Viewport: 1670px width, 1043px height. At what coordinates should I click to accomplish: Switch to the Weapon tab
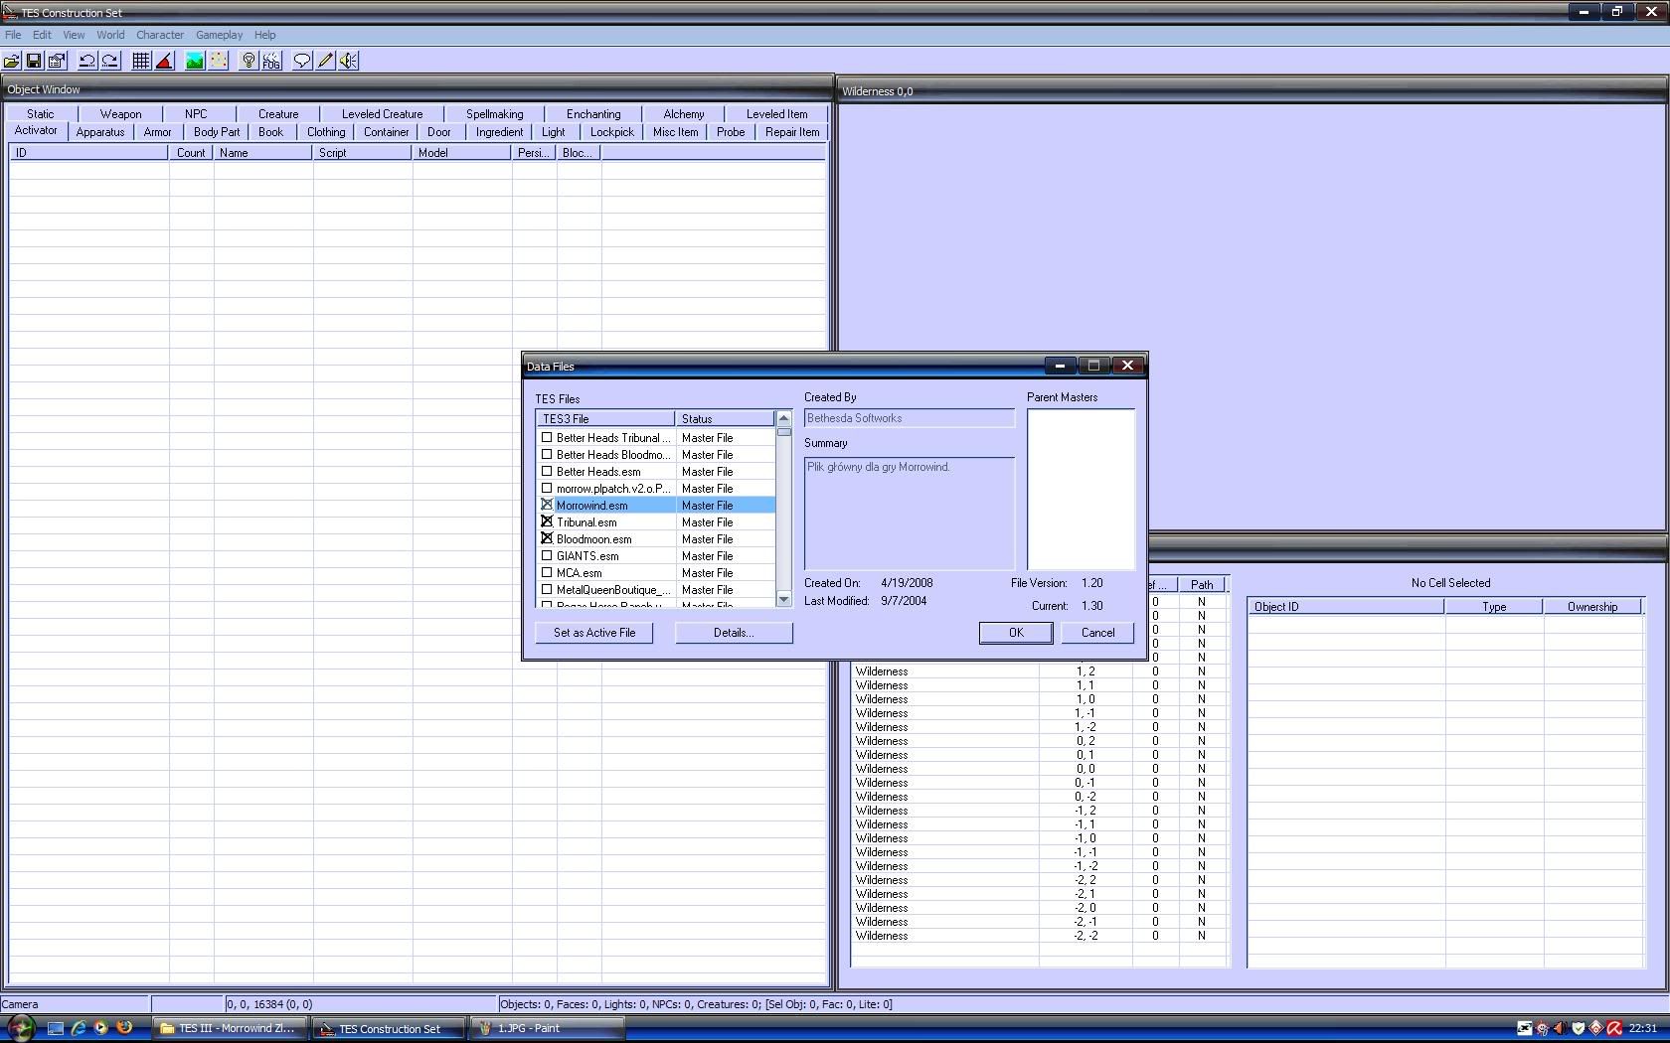pyautogui.click(x=121, y=114)
